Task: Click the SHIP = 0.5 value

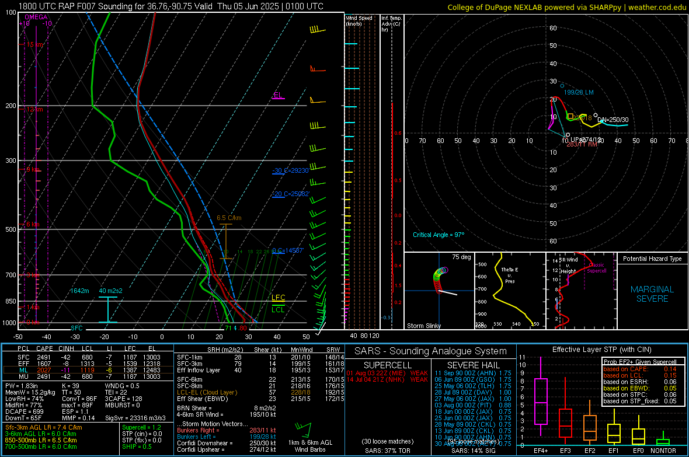Action: (x=137, y=446)
